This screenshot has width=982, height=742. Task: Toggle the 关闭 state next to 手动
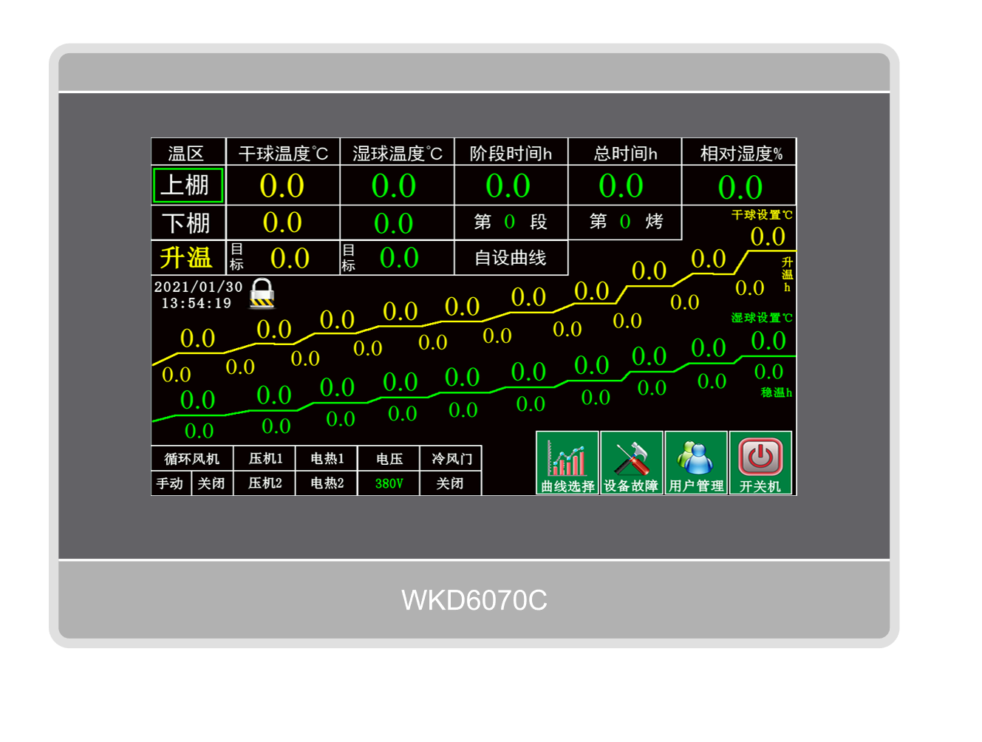(211, 483)
